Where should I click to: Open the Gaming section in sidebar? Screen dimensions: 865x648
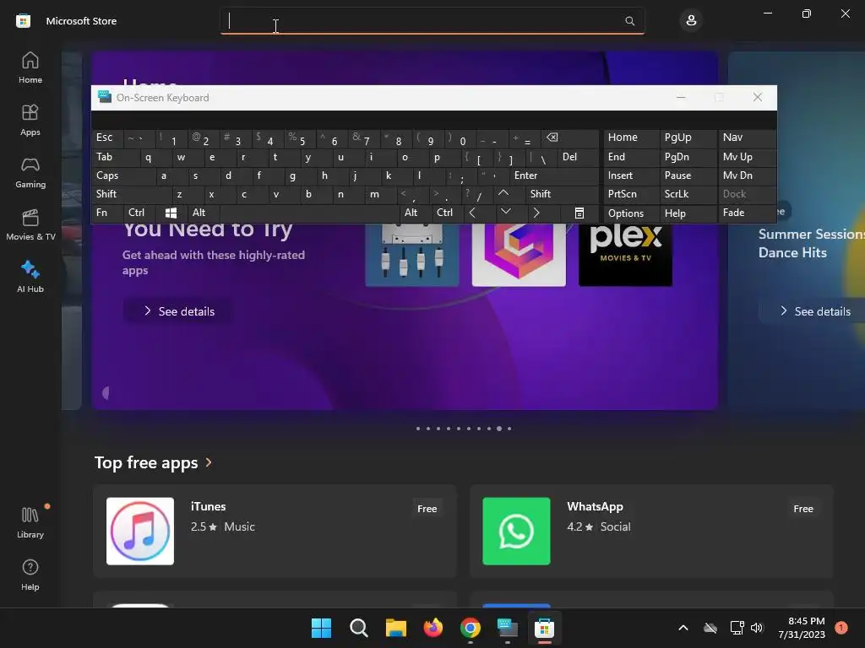30,172
